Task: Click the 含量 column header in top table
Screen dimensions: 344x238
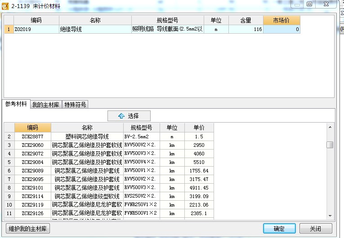Action: (x=246, y=20)
